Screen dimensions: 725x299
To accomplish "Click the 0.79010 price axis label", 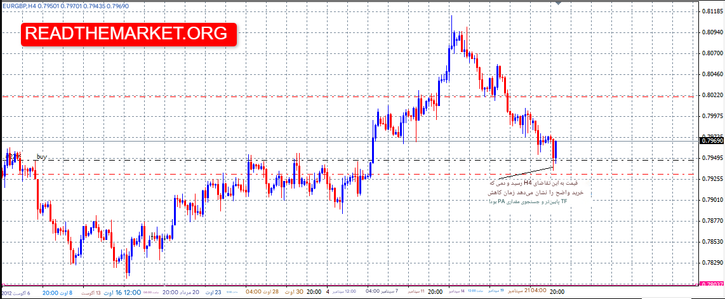I will [712, 200].
